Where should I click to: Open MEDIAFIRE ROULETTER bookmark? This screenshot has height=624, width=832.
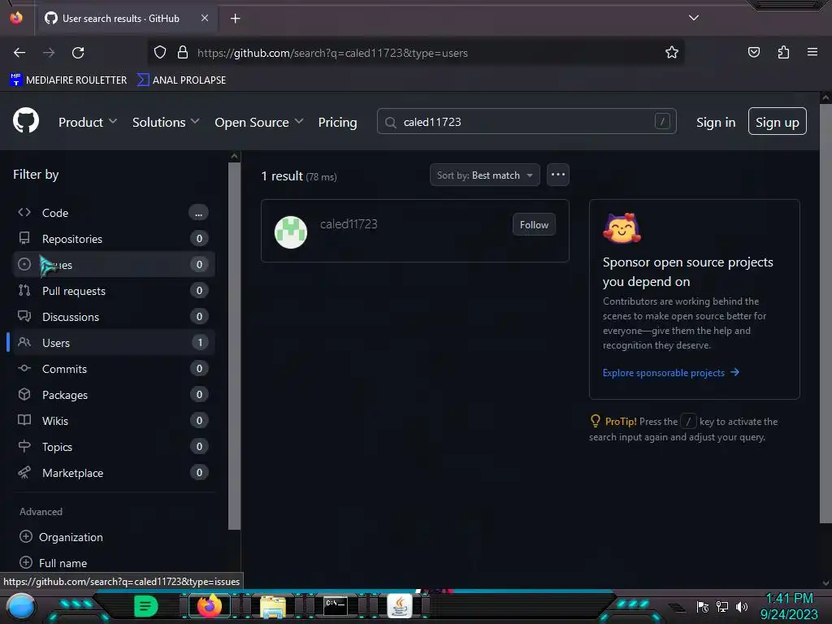(68, 80)
